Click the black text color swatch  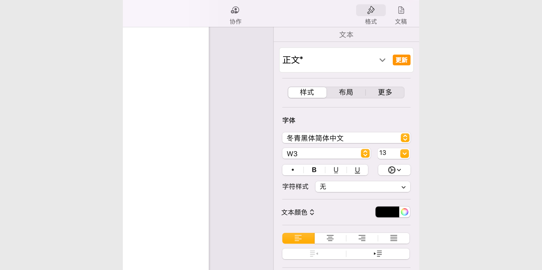tap(387, 212)
